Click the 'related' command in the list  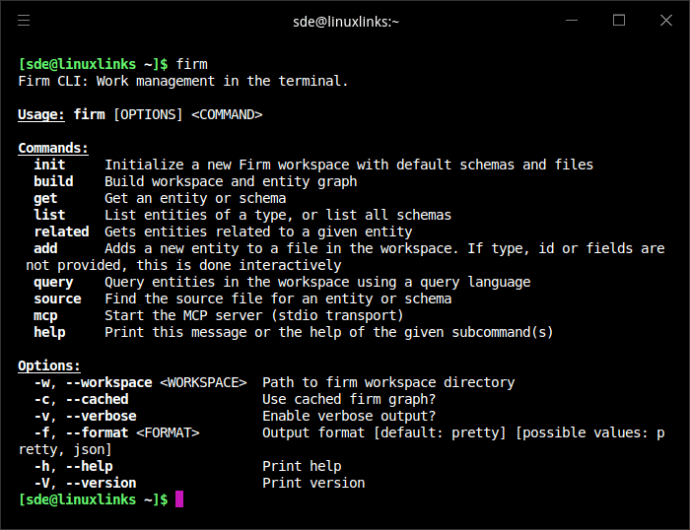61,232
